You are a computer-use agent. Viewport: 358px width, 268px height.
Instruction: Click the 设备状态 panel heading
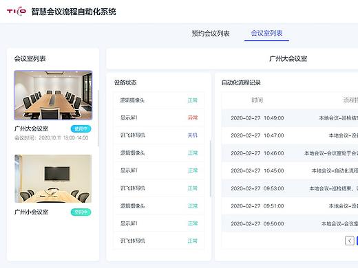point(125,82)
